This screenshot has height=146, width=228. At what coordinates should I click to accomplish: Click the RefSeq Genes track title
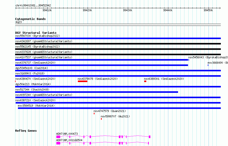click(26, 131)
